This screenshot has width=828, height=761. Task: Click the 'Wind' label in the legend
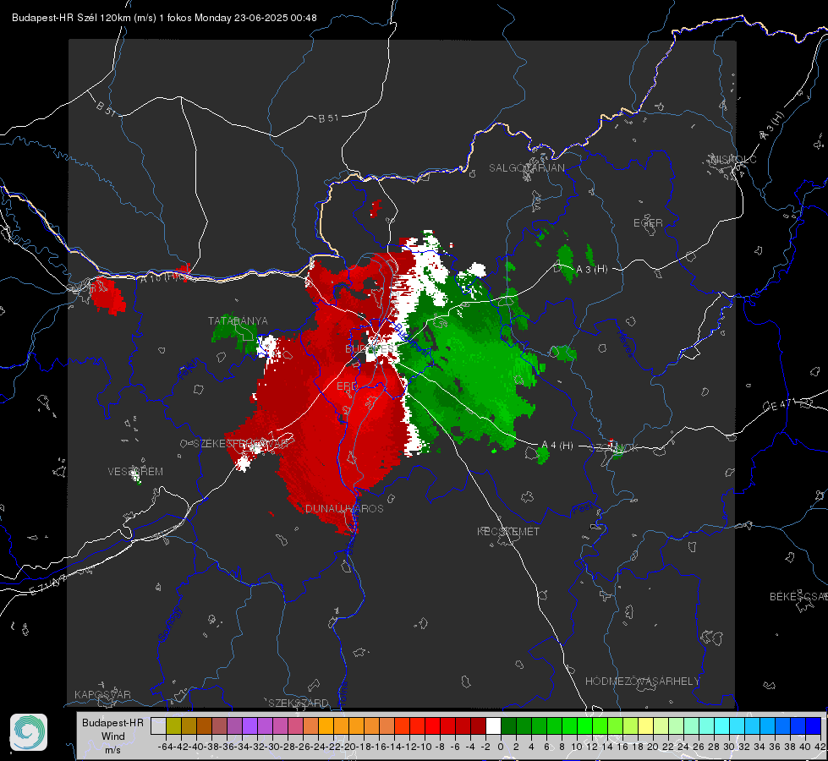point(113,736)
